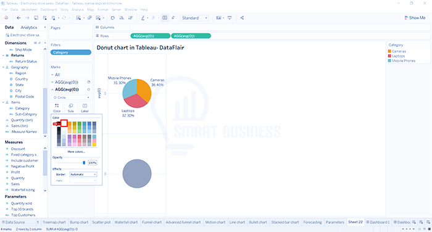The image size is (432, 232).
Task: Click the new worksheet toolbar icon
Action: coord(78,18)
